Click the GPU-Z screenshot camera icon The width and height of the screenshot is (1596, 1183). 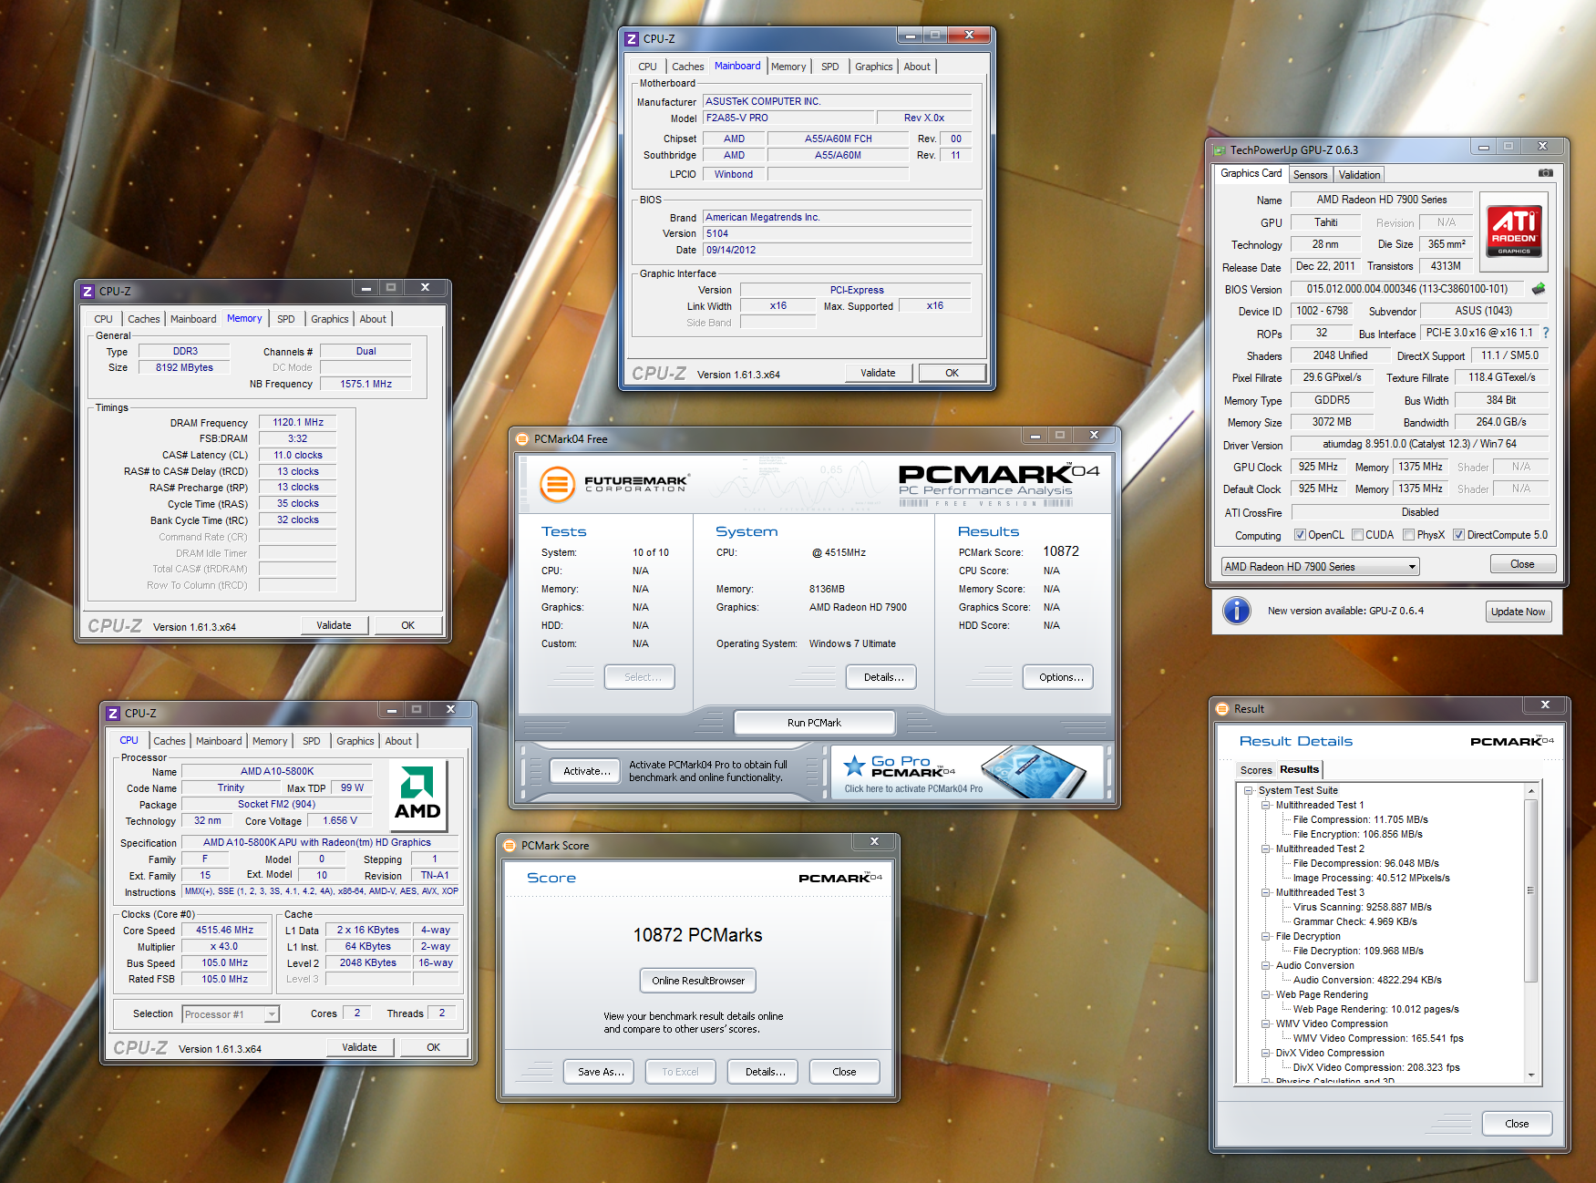click(1546, 173)
